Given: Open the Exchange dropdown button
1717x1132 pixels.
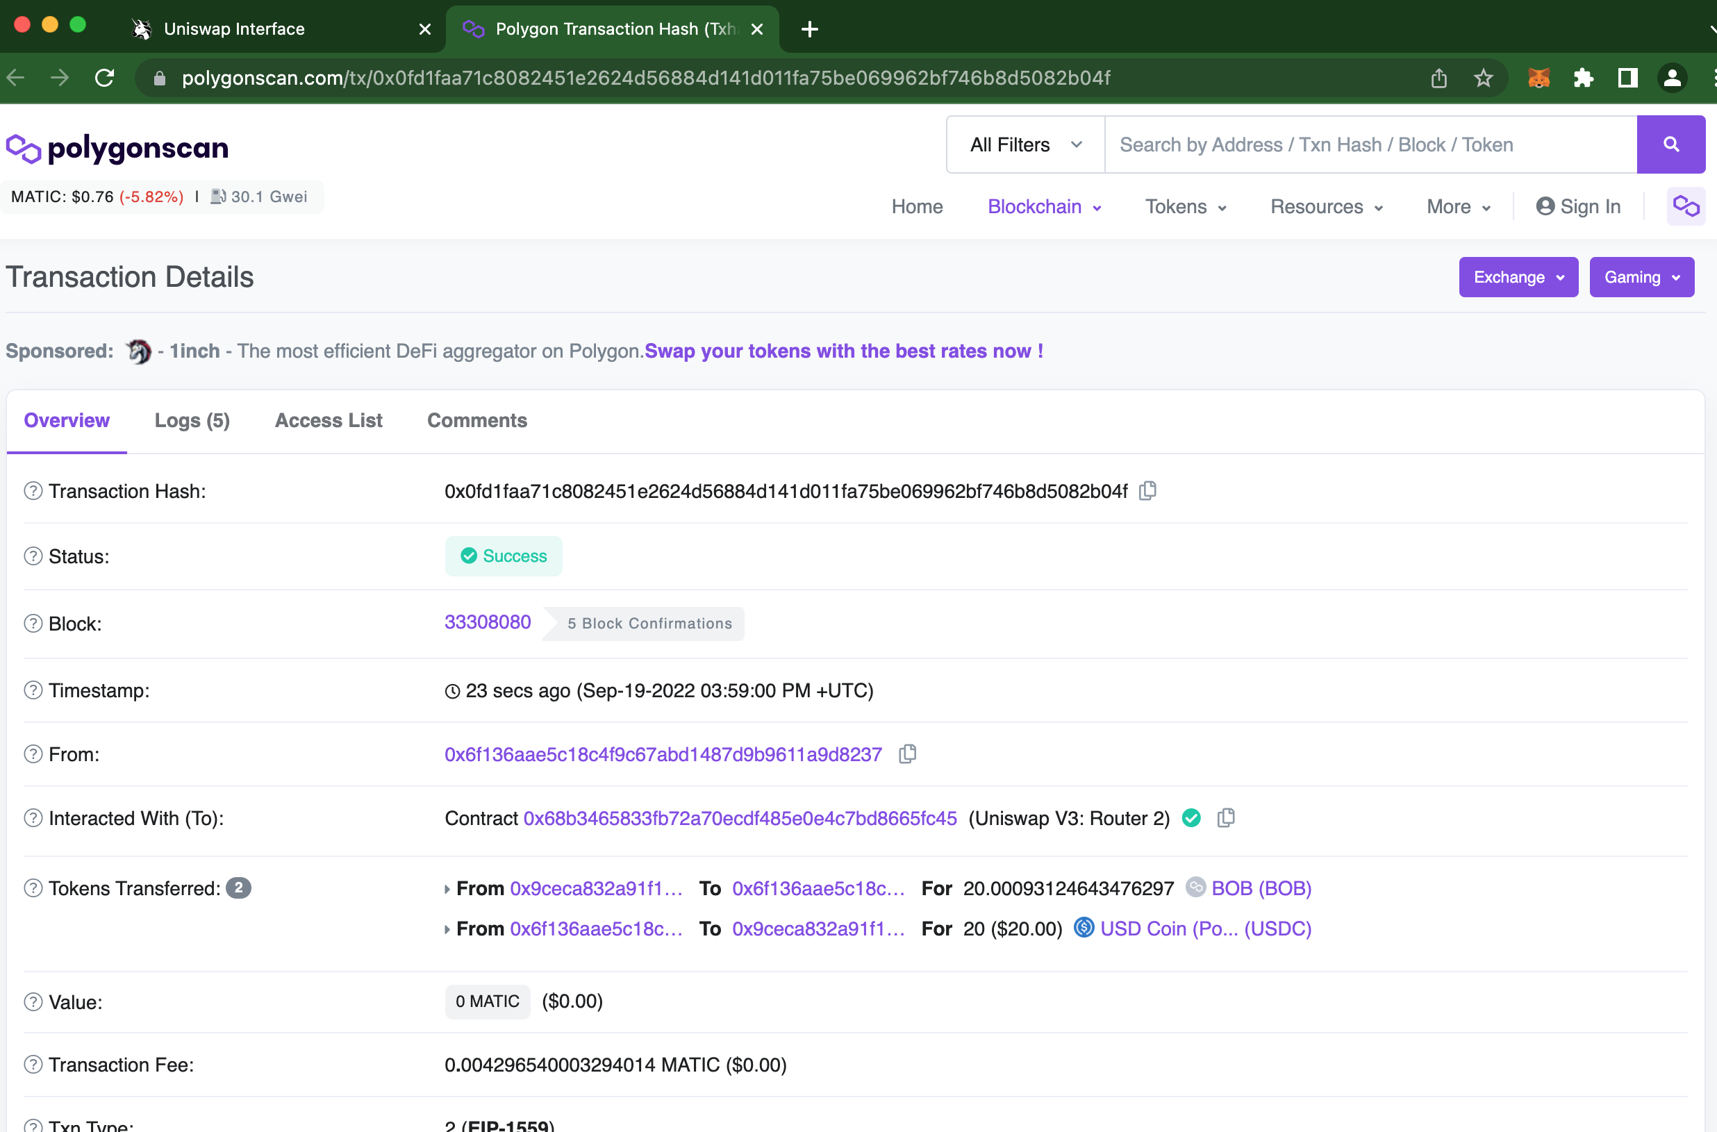Looking at the screenshot, I should point(1518,277).
